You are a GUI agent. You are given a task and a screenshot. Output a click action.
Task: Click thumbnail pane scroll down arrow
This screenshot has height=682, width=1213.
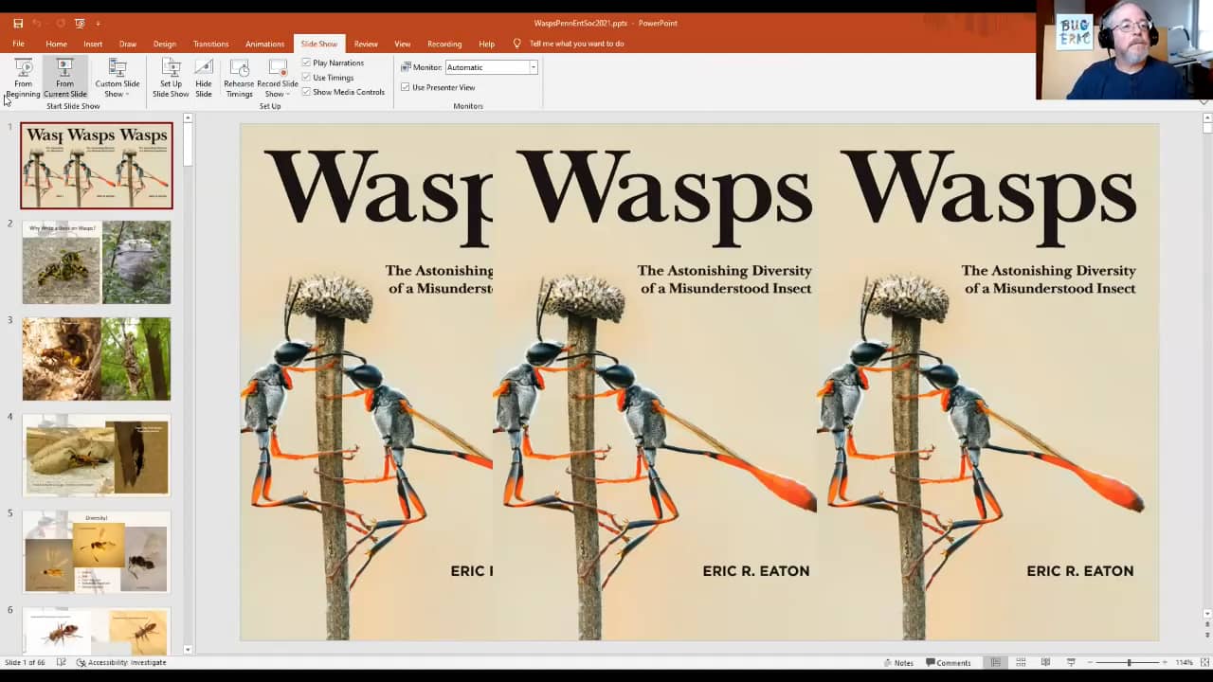click(x=188, y=649)
